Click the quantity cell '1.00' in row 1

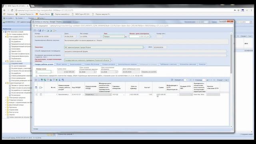pos(146,94)
